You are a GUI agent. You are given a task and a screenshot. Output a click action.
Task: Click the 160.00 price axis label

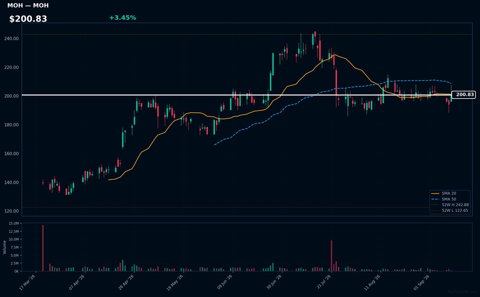click(x=11, y=154)
